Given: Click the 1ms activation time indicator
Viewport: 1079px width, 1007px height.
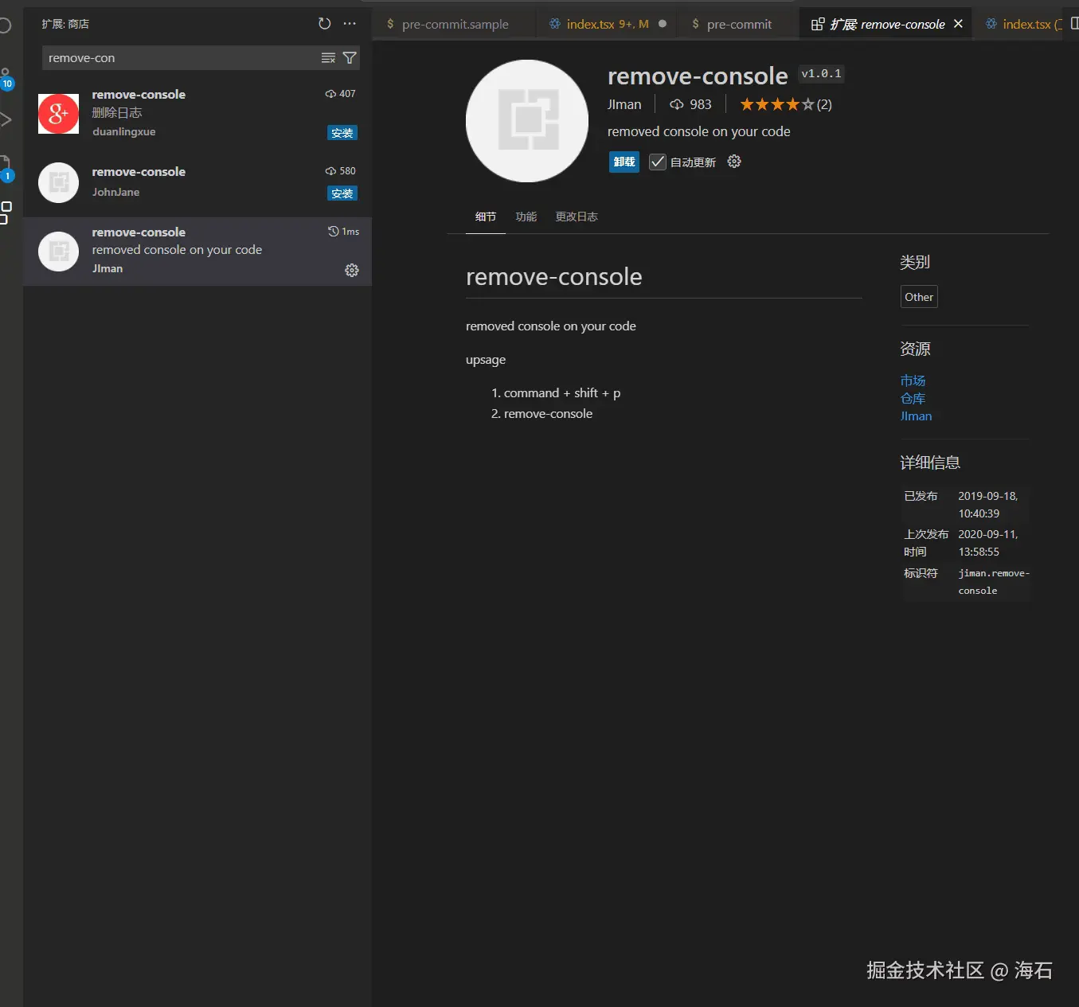Looking at the screenshot, I should point(343,232).
